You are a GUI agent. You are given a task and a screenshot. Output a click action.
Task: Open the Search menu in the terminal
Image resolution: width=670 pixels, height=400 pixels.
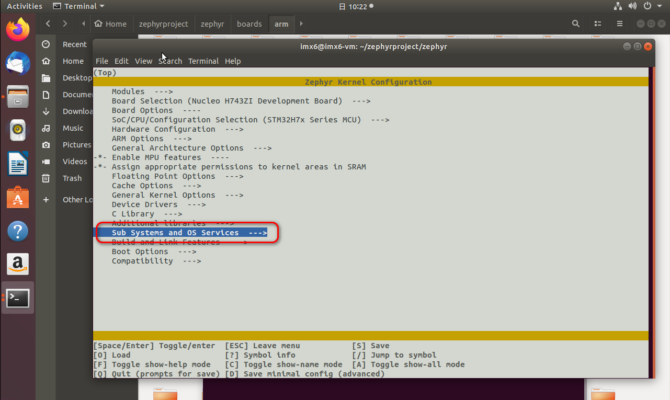coord(170,61)
